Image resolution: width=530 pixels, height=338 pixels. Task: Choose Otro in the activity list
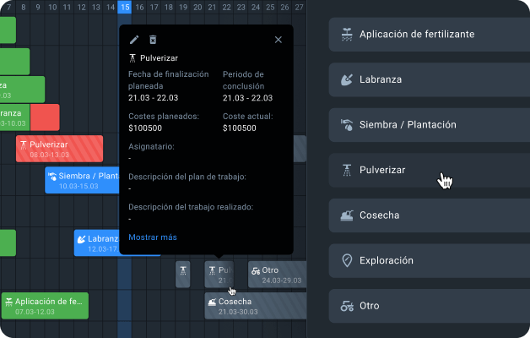coord(430,306)
